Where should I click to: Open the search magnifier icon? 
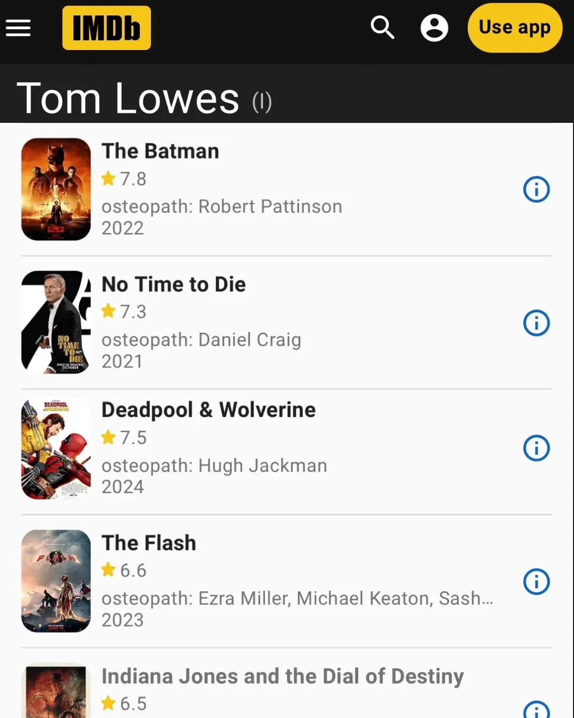pos(382,28)
